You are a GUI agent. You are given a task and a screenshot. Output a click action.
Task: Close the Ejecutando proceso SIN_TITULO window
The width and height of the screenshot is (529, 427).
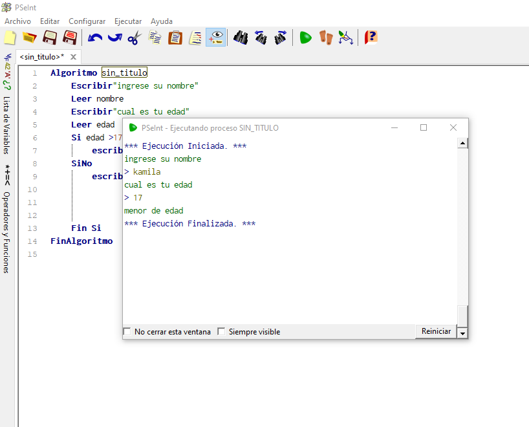click(453, 127)
